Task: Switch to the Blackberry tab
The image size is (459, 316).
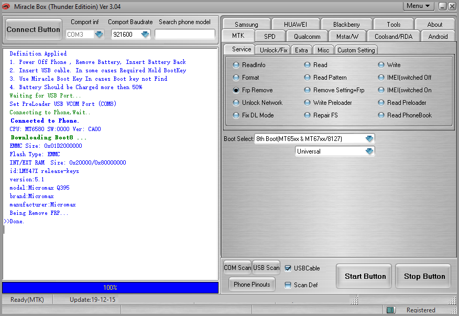Action: (x=346, y=24)
